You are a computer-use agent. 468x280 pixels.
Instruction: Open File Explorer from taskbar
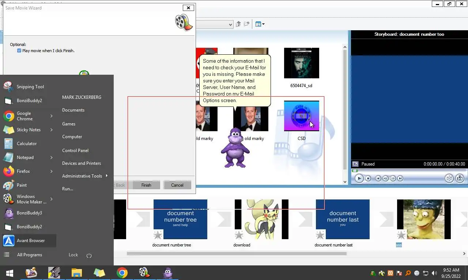tap(77, 273)
